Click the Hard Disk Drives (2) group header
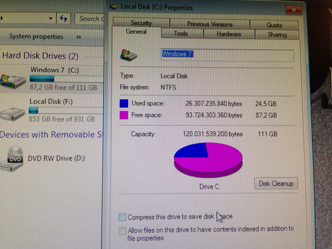The image size is (332, 249). [x=40, y=56]
